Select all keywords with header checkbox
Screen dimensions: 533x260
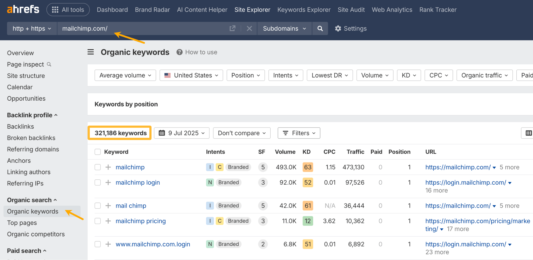(97, 152)
